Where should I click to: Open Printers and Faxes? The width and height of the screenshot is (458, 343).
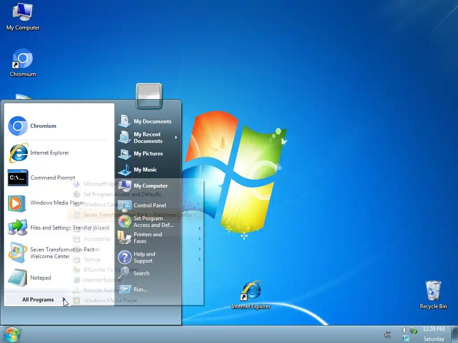click(x=148, y=238)
